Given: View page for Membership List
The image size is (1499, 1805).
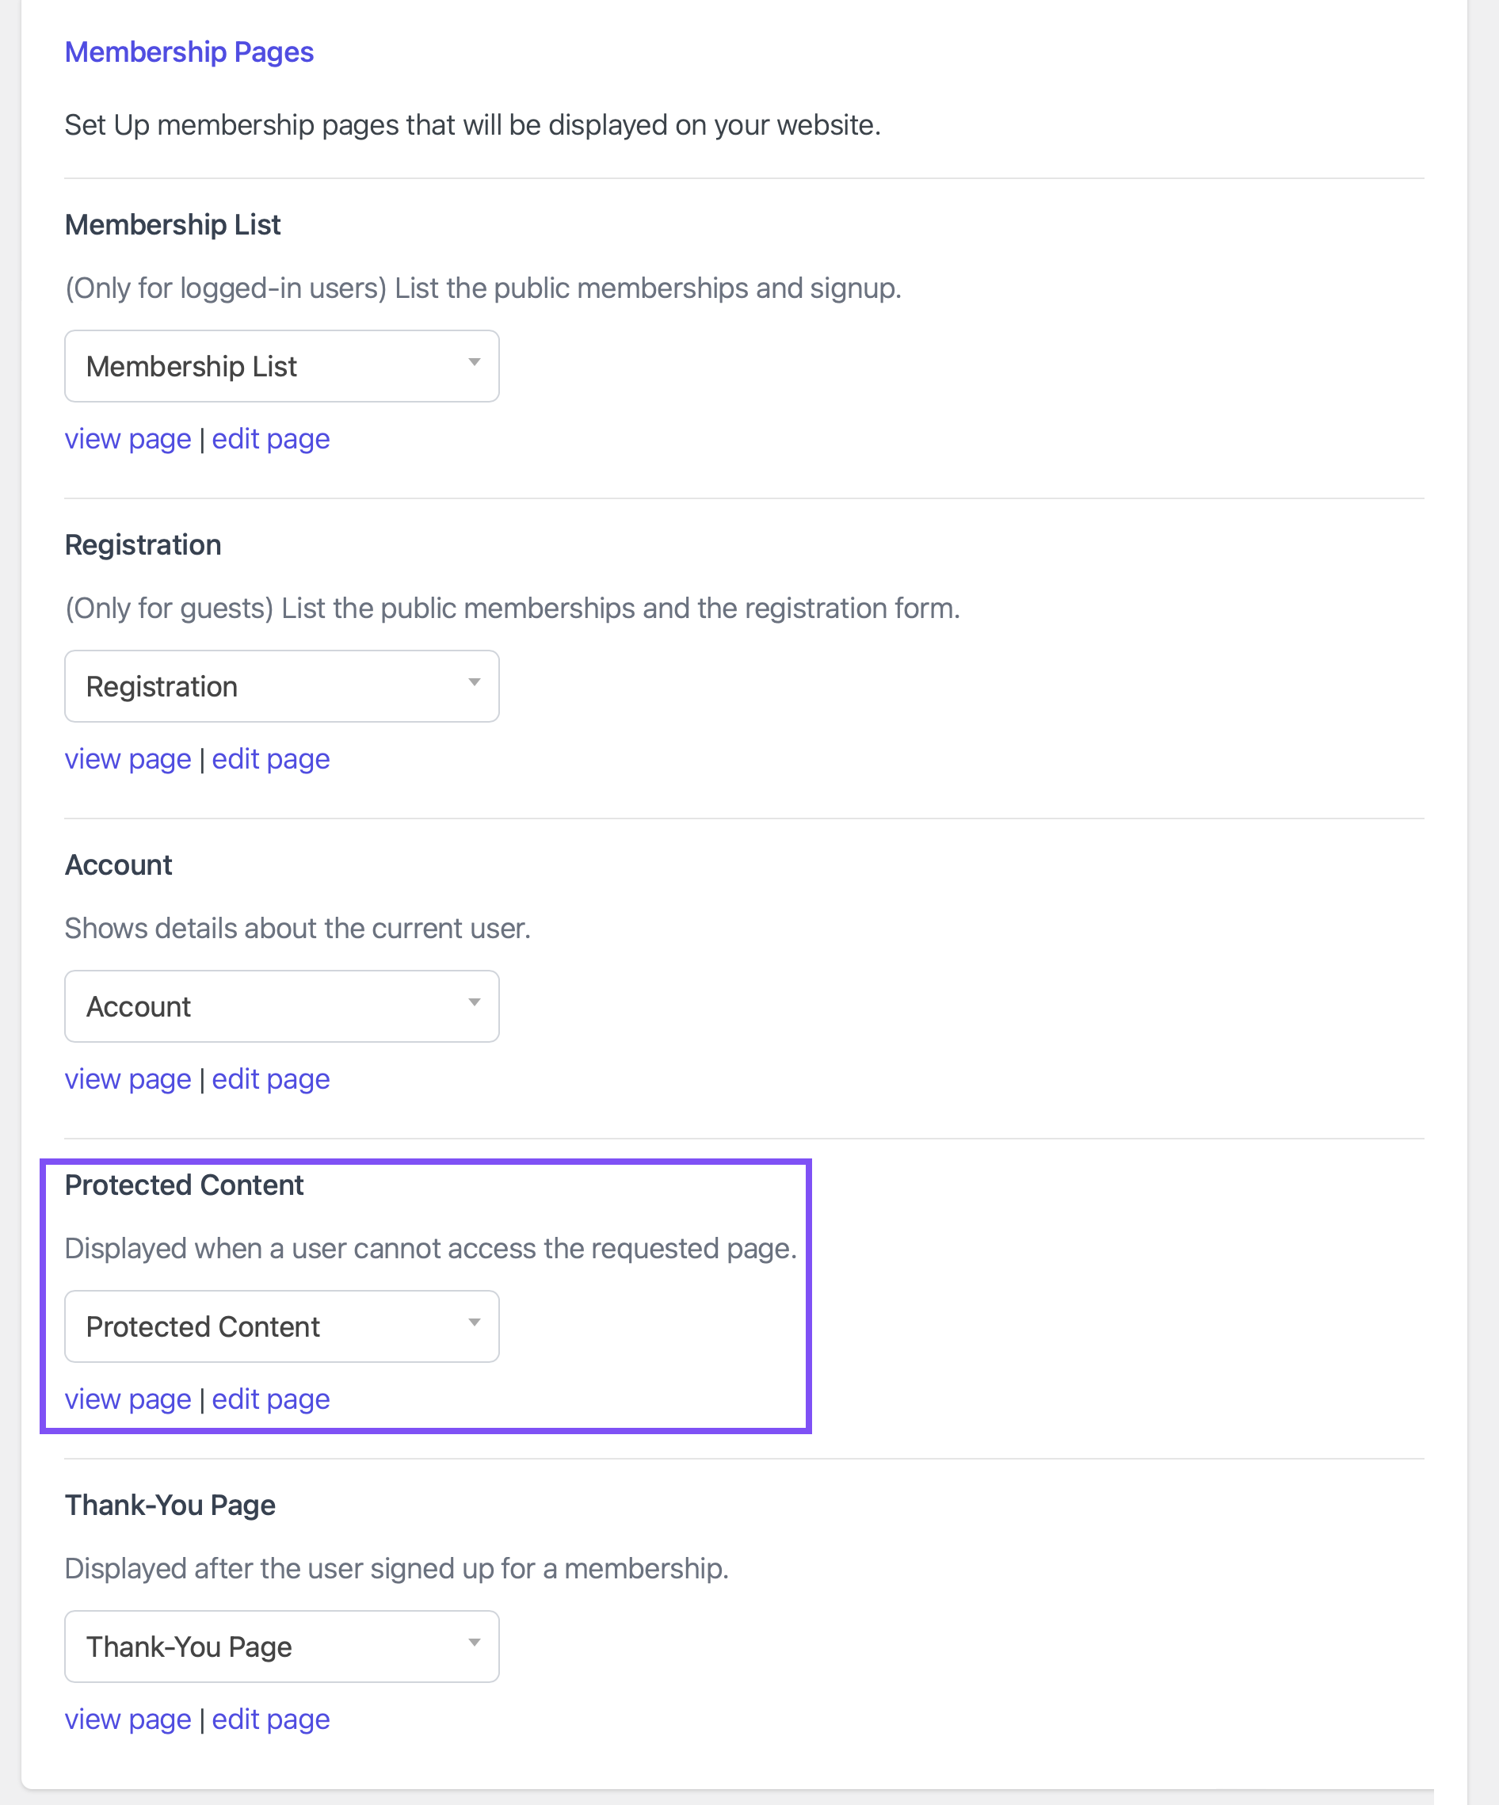Looking at the screenshot, I should point(128,439).
